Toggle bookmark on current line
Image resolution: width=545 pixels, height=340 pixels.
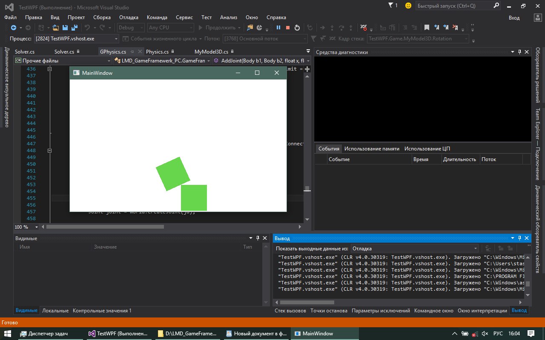coord(427,28)
